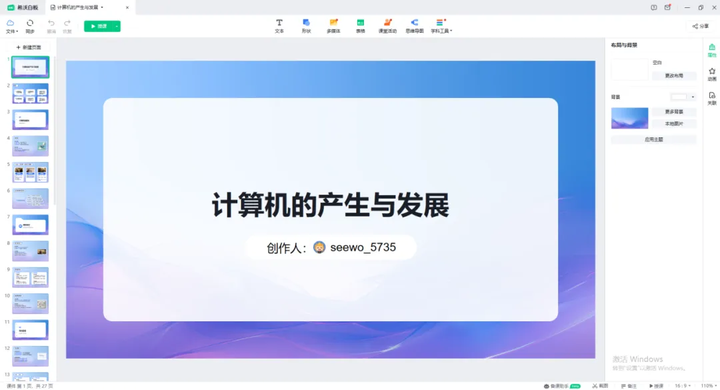Switch to the 希沃白板 home tab

pos(23,7)
